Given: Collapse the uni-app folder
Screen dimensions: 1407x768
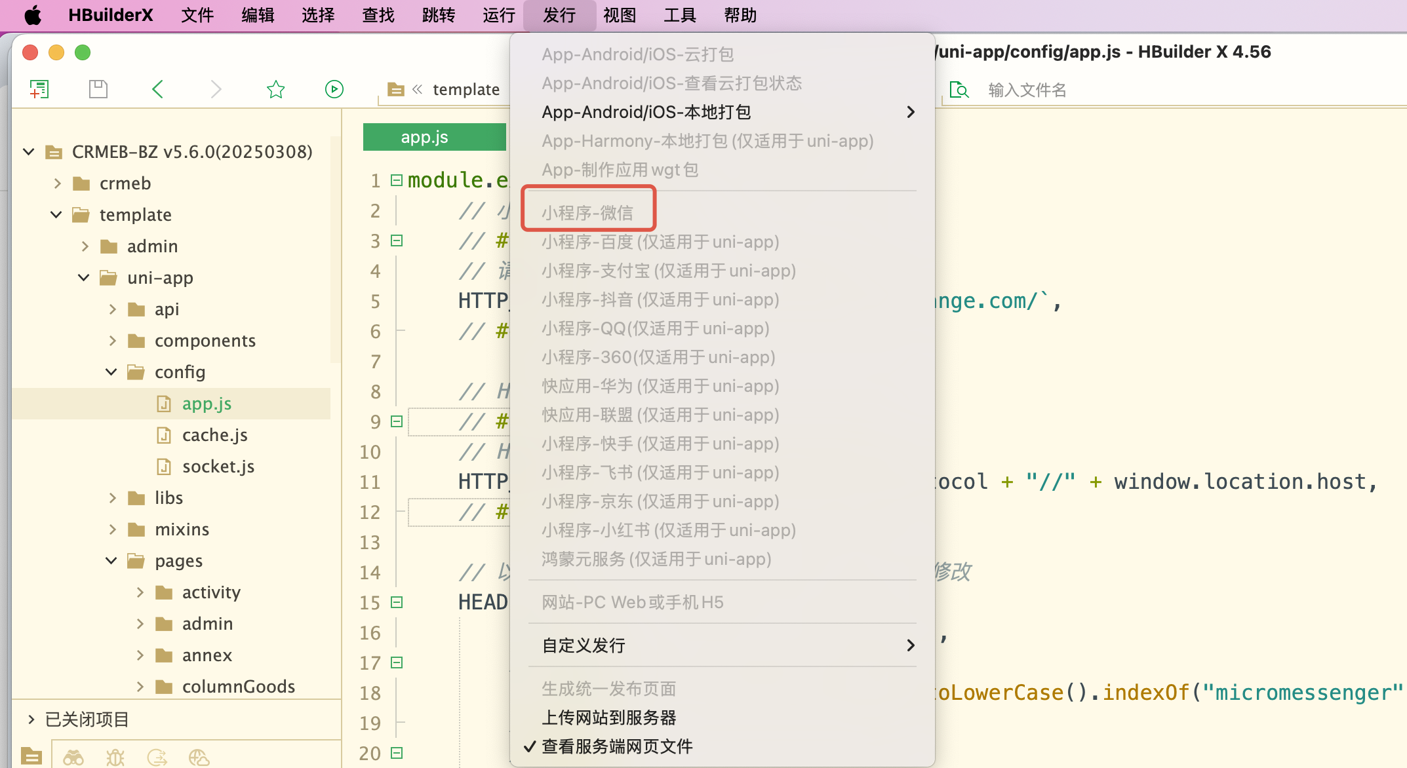Looking at the screenshot, I should pos(84,278).
